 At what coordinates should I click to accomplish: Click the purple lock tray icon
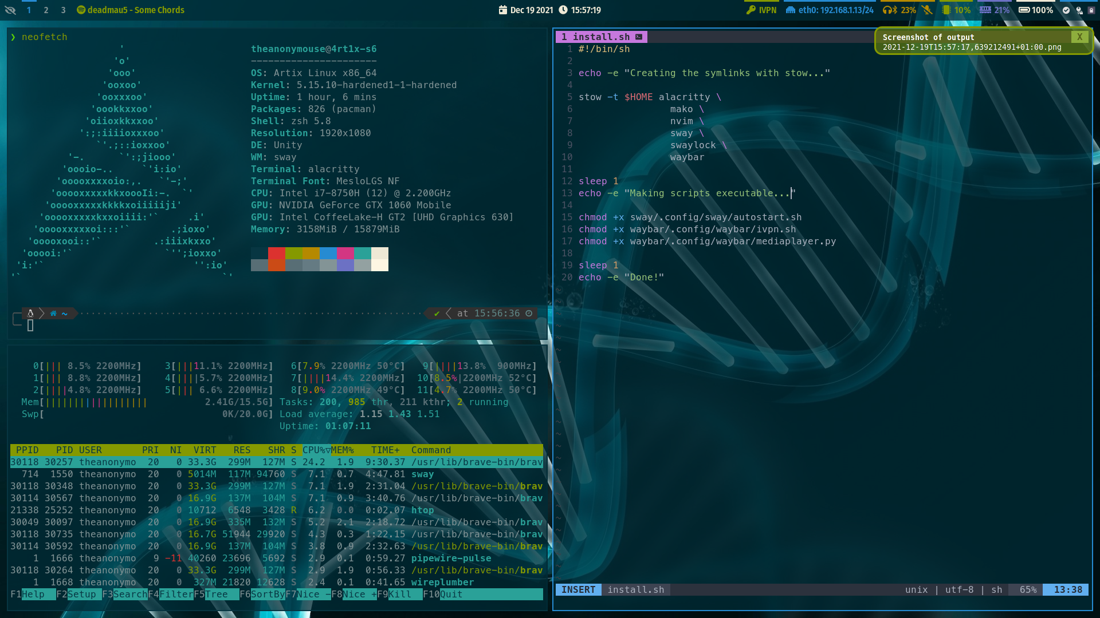pyautogui.click(x=1091, y=10)
